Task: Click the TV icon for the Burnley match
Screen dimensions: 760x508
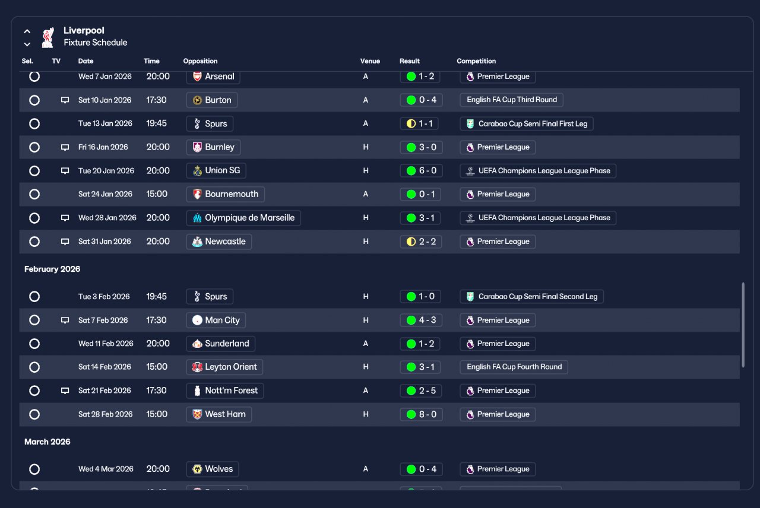Action: (x=65, y=147)
